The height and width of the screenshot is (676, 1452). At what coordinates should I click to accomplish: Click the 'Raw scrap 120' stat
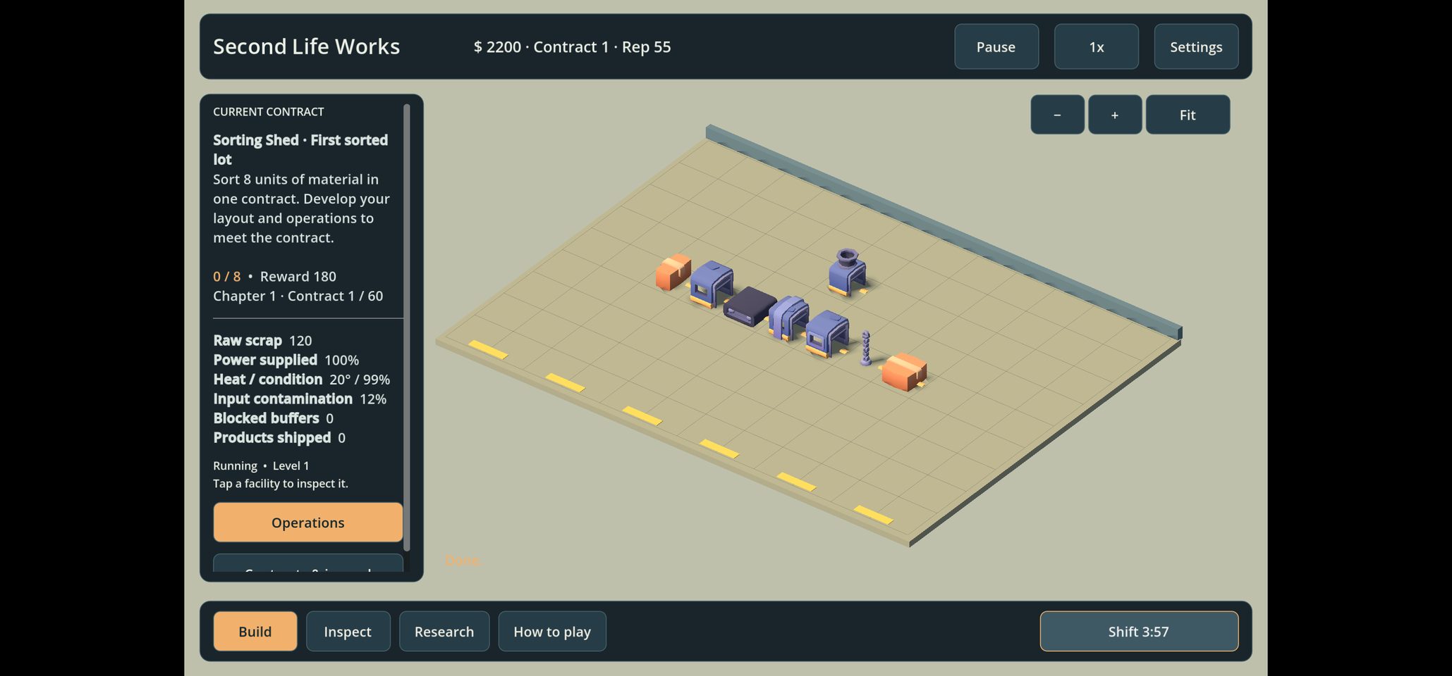(x=262, y=340)
